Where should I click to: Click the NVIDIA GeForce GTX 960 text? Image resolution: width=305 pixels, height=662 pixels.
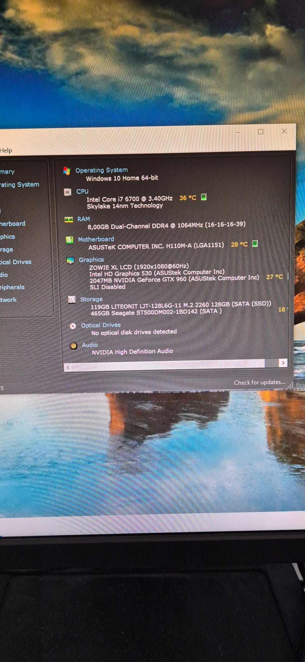point(174,279)
